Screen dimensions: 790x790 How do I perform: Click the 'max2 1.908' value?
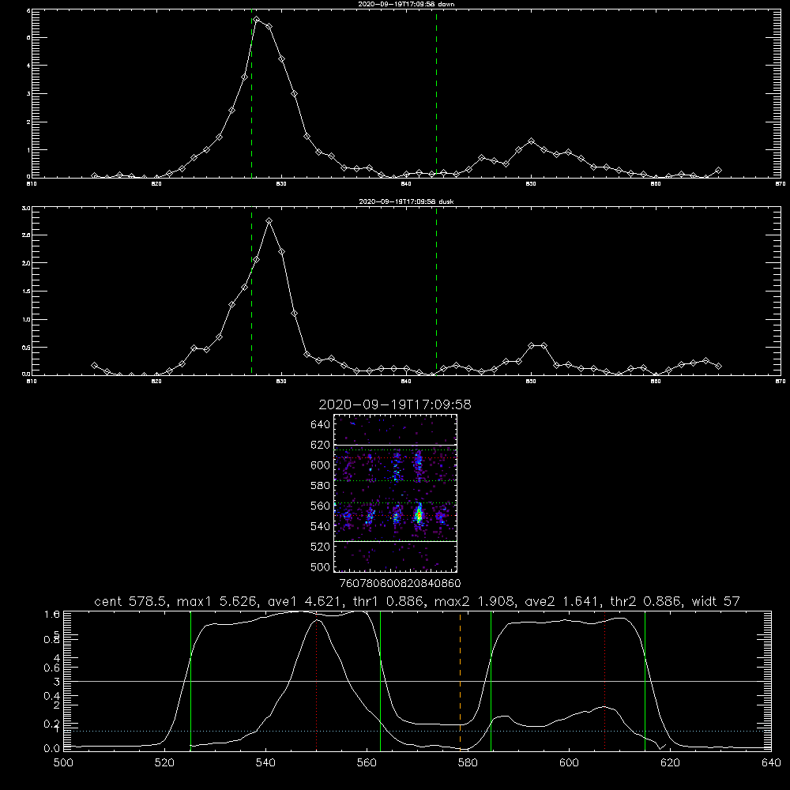click(476, 601)
